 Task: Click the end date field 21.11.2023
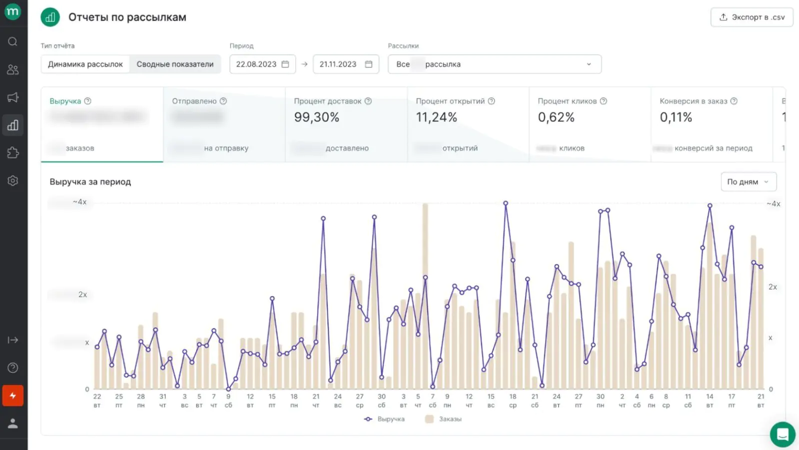pyautogui.click(x=346, y=64)
